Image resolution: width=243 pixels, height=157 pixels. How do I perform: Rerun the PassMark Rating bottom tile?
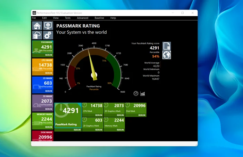pos(77,130)
